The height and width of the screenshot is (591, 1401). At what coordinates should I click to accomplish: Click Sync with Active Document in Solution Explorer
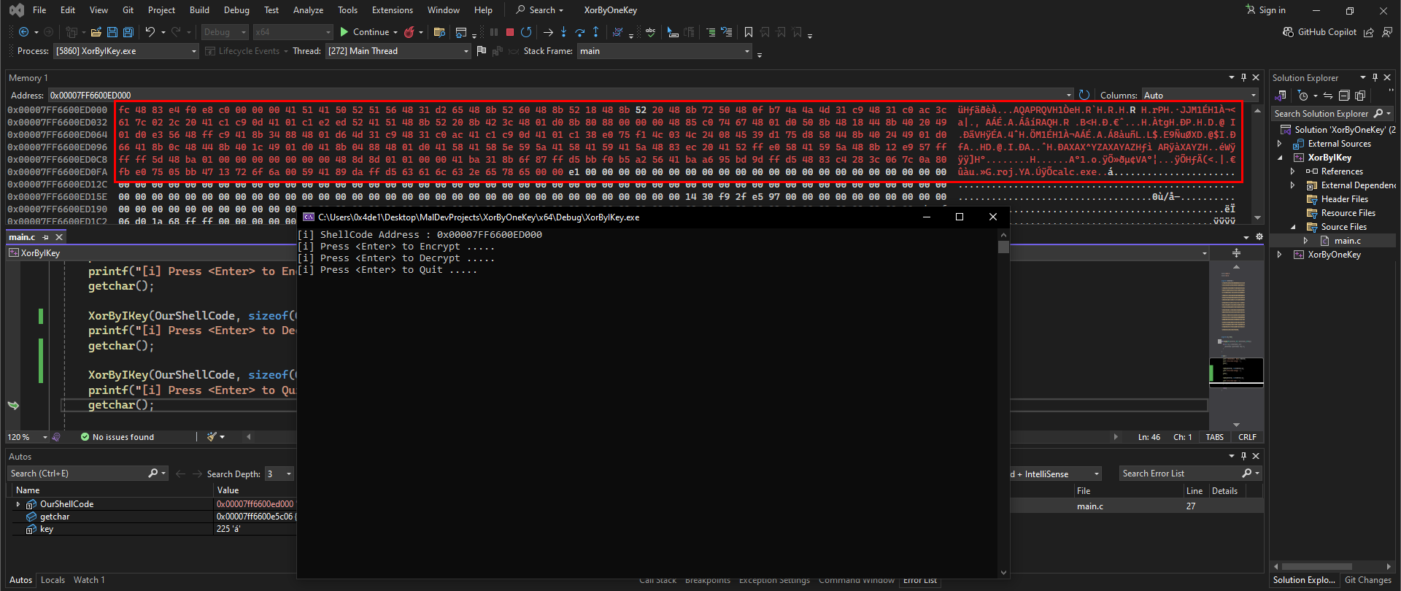coord(1328,96)
